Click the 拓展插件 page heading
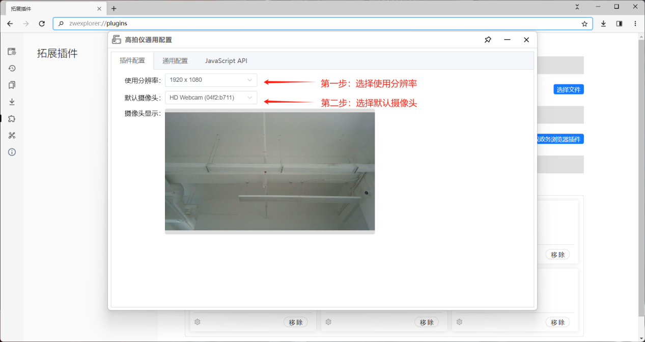This screenshot has height=342, width=645. pos(58,53)
